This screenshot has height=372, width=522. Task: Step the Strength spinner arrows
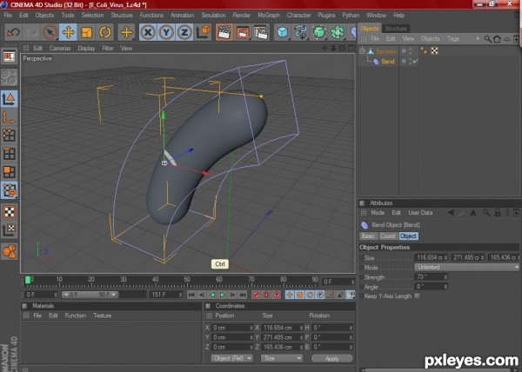coord(445,277)
